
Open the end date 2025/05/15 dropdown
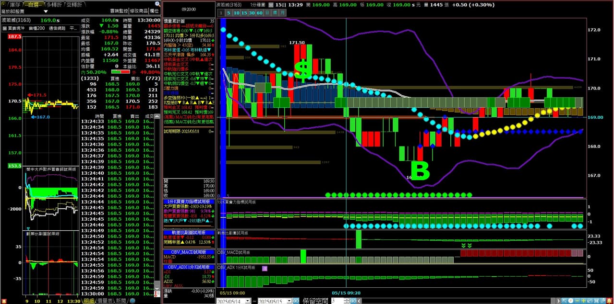[x=289, y=301]
